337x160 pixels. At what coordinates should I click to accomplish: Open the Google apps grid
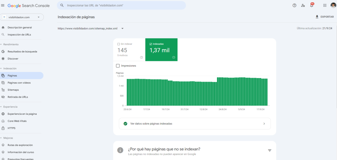point(325,5)
